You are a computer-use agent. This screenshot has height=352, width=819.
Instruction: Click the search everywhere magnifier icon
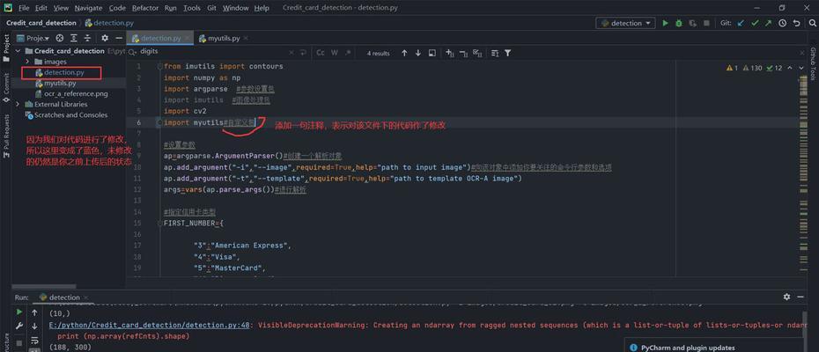(x=809, y=23)
